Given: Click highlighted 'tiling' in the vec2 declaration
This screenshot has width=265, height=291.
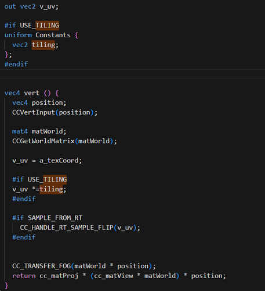Looking at the screenshot, I should [x=43, y=45].
